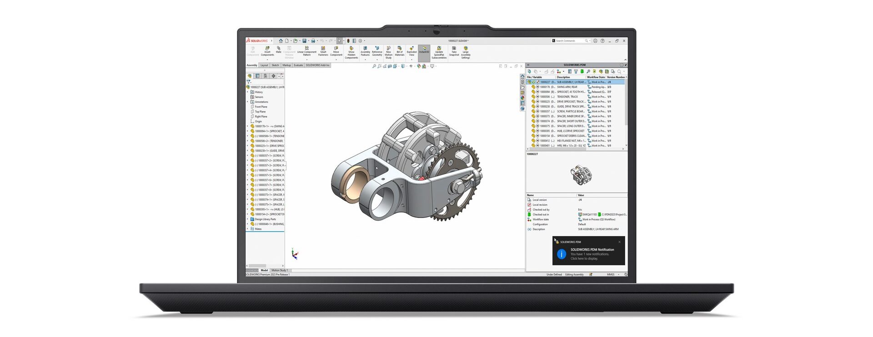The width and height of the screenshot is (873, 337).
Task: Open Smart Fasteners tool
Action: [323, 51]
